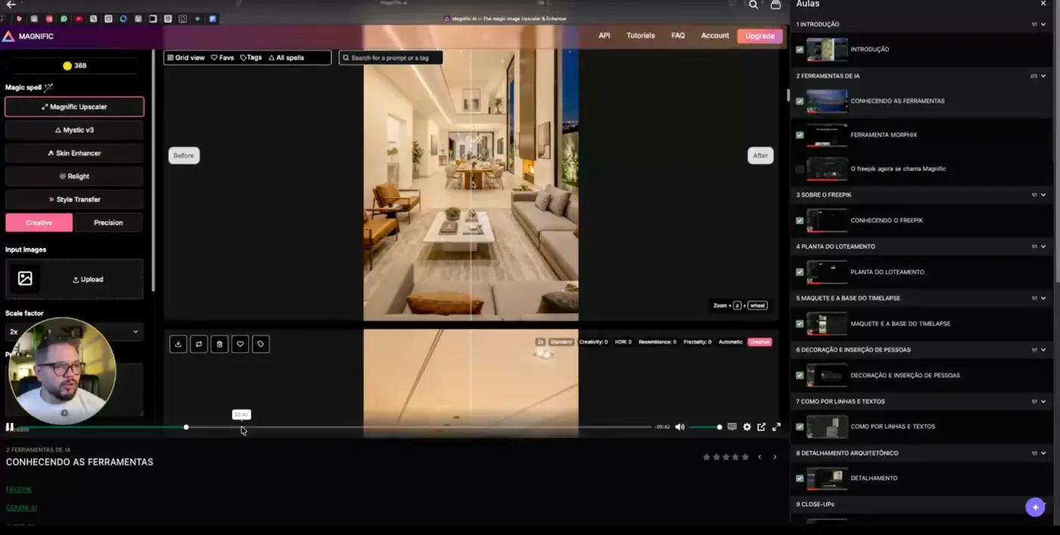
Task: Close the Aulas panel
Action: point(1043,4)
